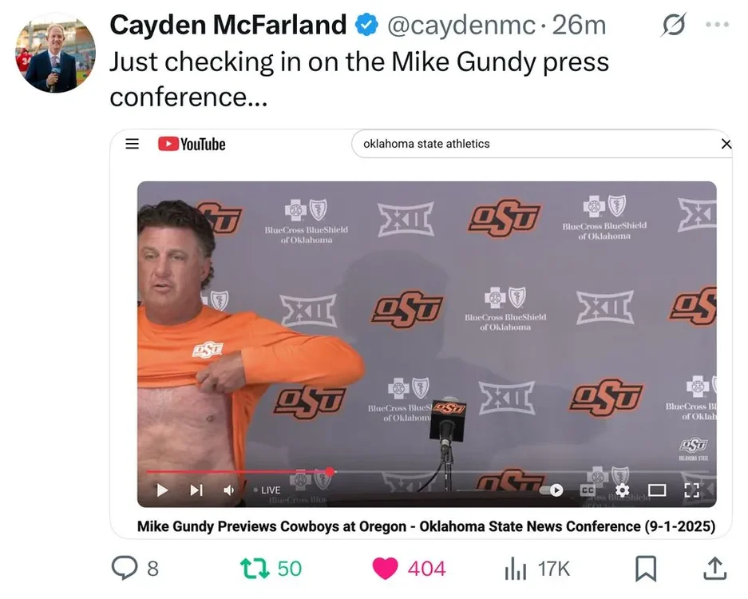Play the Mike Gundy video

[x=162, y=490]
